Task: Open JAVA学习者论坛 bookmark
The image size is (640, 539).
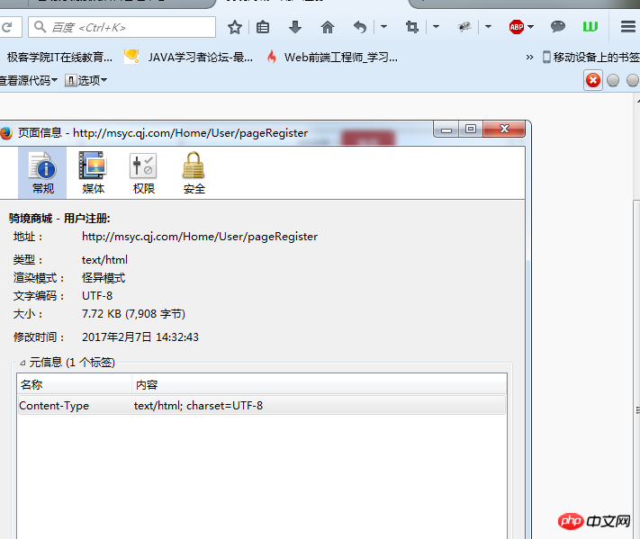Action: (188, 57)
